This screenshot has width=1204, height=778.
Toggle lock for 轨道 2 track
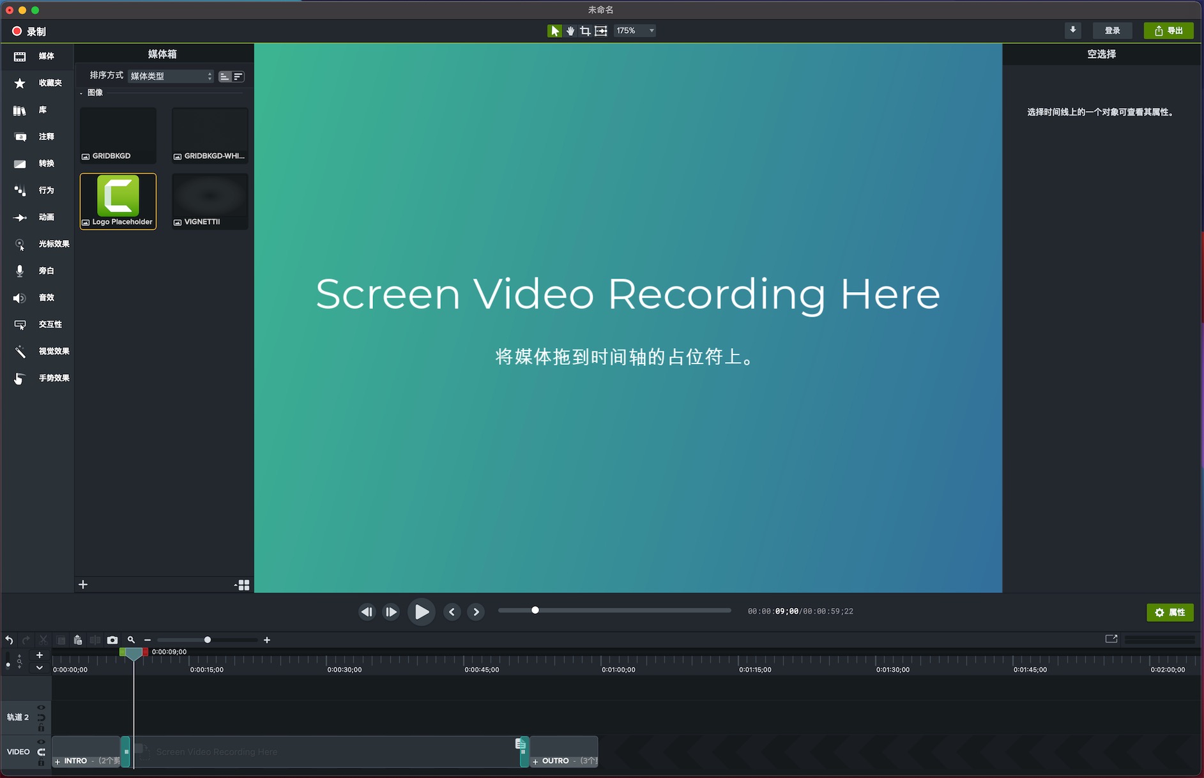point(41,728)
